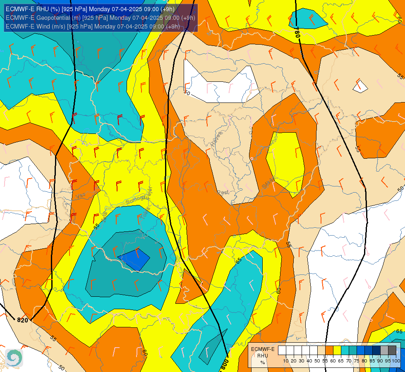Screen dimensions: 405x372
Task: Click the '780' geopotential contour label
Action: point(297,32)
